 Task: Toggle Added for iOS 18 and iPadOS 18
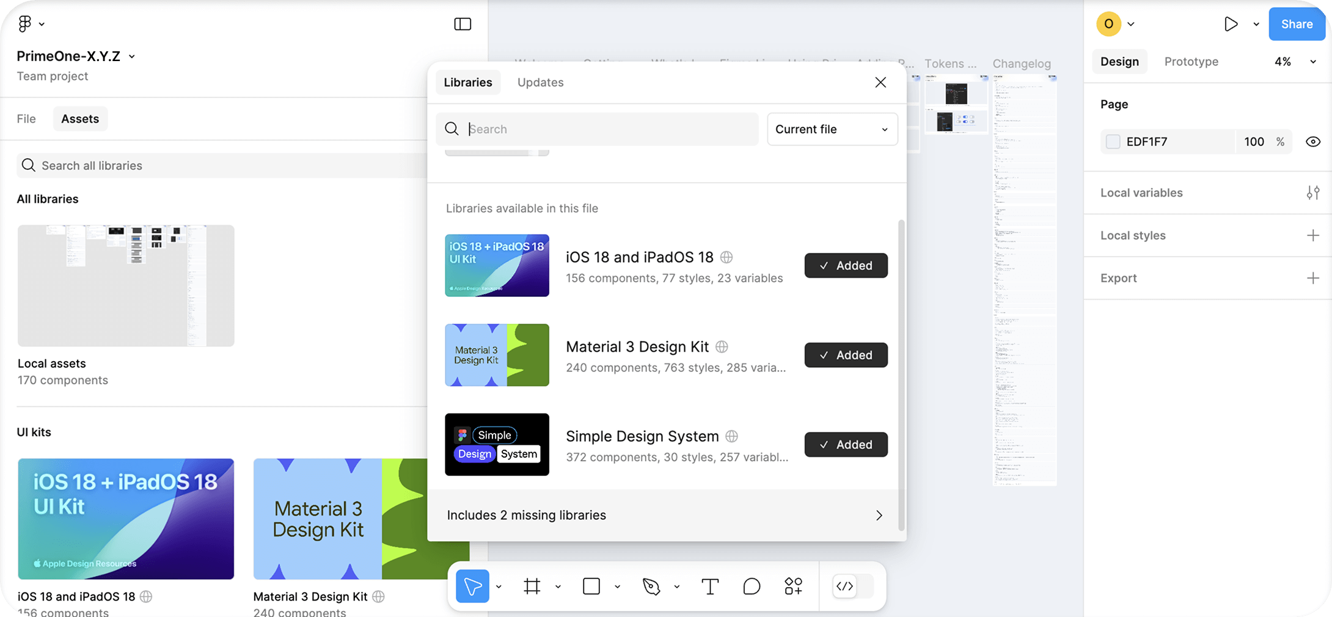(x=846, y=265)
